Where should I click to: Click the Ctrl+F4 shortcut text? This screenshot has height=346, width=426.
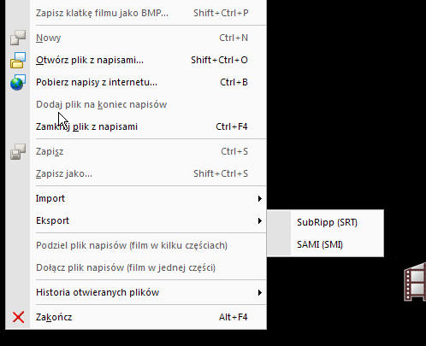click(232, 126)
